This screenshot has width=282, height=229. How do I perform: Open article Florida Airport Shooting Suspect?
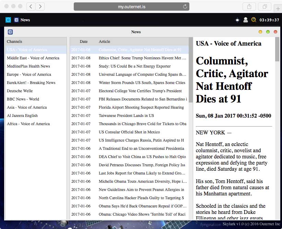point(129,107)
